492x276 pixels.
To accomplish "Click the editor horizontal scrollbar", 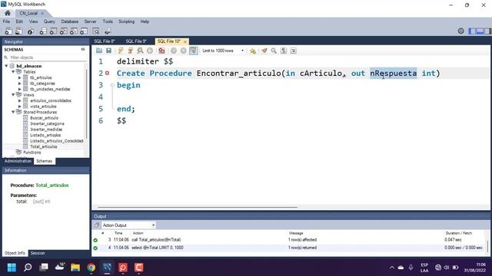I will 198,207.
